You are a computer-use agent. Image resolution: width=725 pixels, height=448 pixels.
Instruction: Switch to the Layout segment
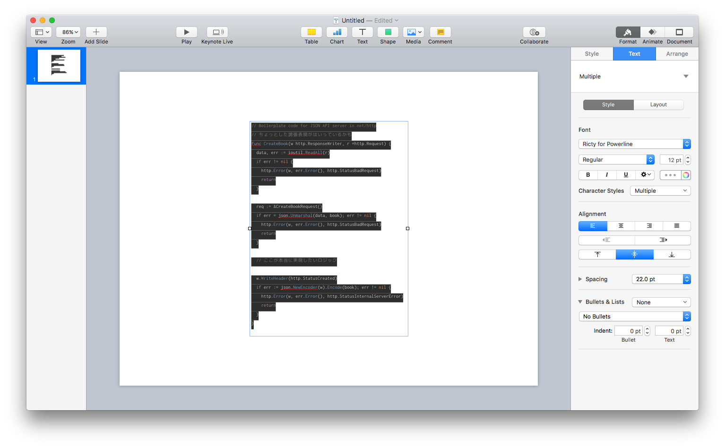[658, 105]
